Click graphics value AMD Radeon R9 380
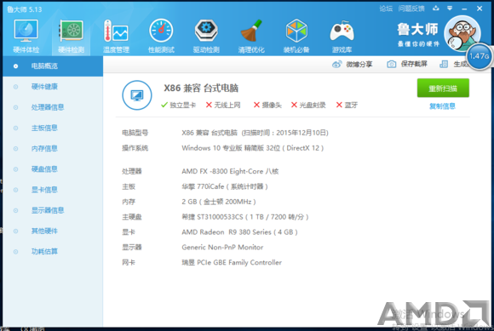Screen dimensions: 494x331 point(239,232)
